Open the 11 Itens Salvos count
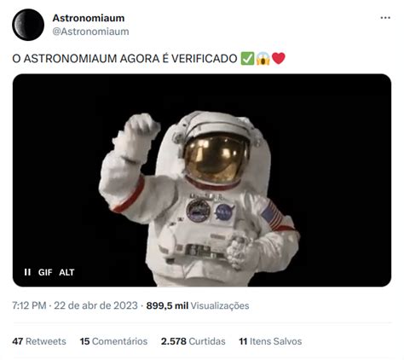Image resolution: width=404 pixels, height=360 pixels. click(x=270, y=341)
